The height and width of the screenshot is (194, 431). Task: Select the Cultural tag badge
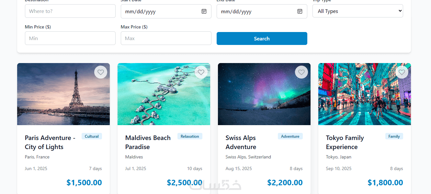(92, 136)
